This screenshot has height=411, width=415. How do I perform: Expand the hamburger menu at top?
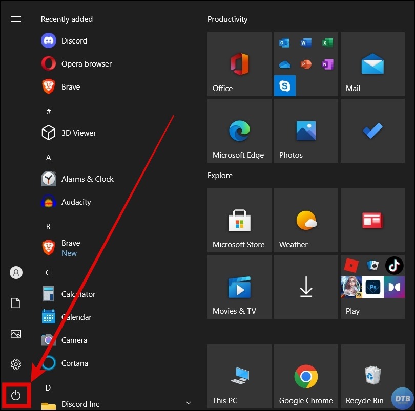point(16,19)
